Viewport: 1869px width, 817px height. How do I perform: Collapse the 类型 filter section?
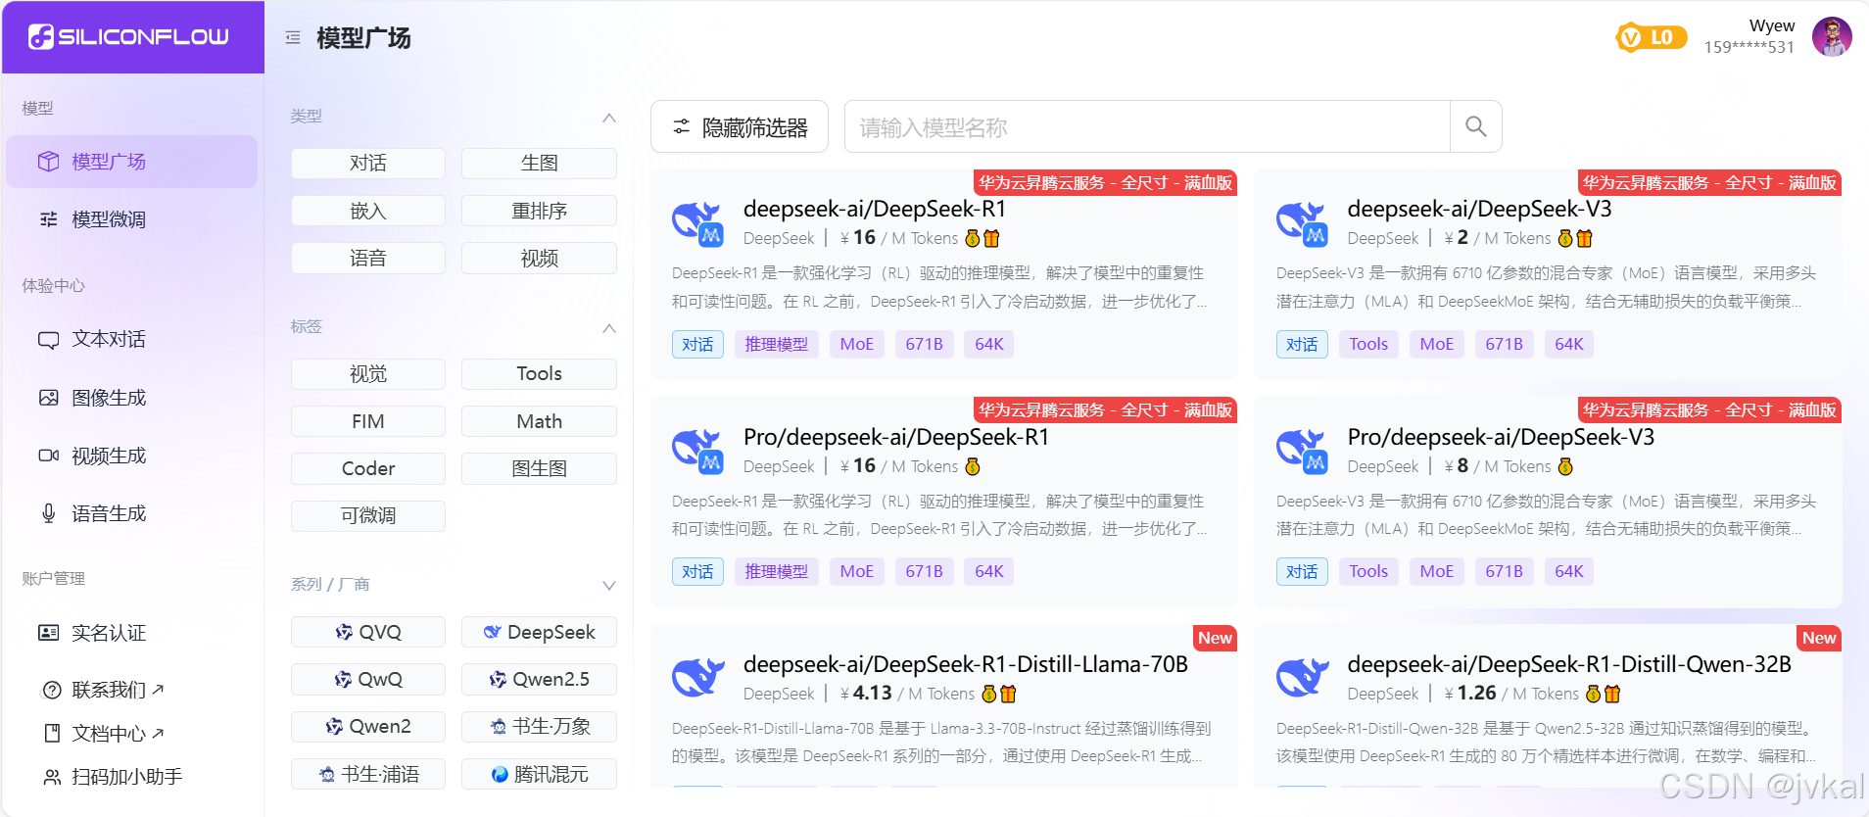[x=608, y=118]
